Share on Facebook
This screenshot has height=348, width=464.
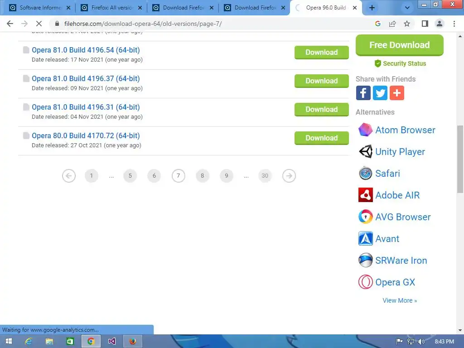pos(363,93)
